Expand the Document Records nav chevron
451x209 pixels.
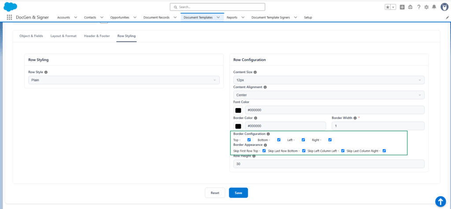[x=175, y=18]
